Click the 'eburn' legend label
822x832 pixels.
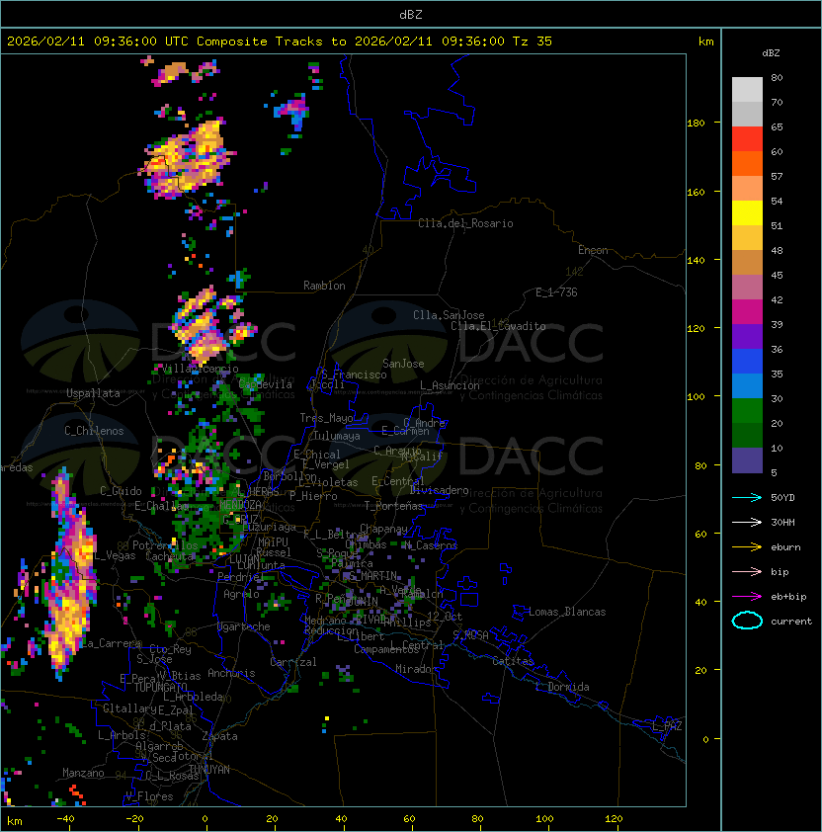785,547
